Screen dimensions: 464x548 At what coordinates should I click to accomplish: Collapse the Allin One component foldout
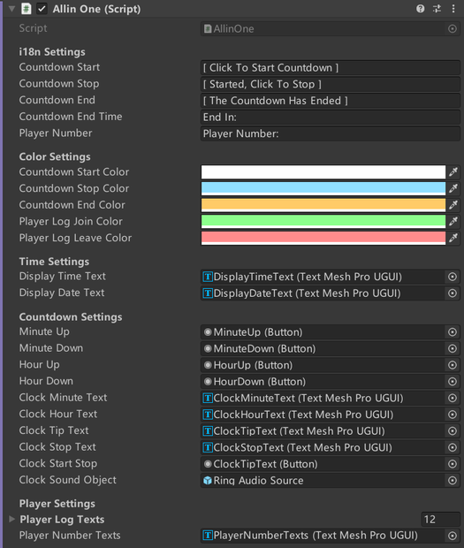click(11, 9)
